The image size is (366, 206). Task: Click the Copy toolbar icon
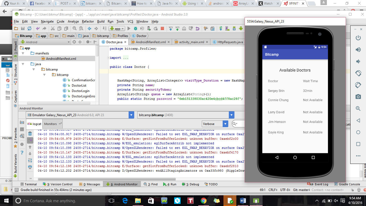[x=59, y=28]
